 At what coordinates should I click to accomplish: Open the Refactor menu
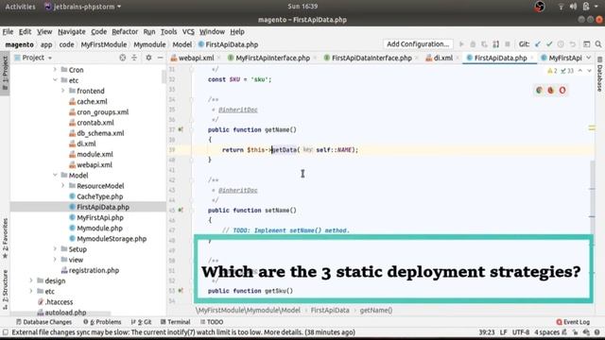[125, 31]
